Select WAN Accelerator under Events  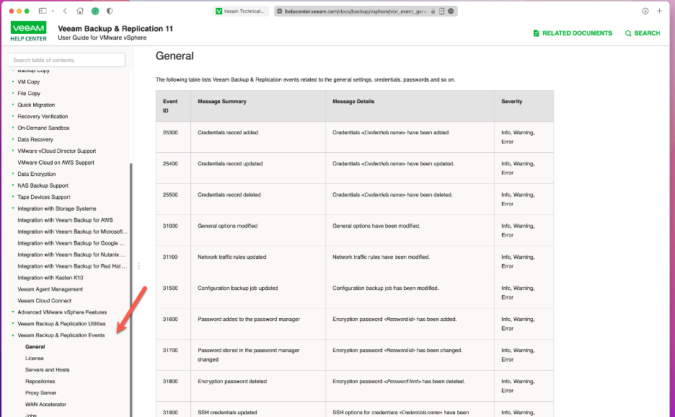point(45,405)
